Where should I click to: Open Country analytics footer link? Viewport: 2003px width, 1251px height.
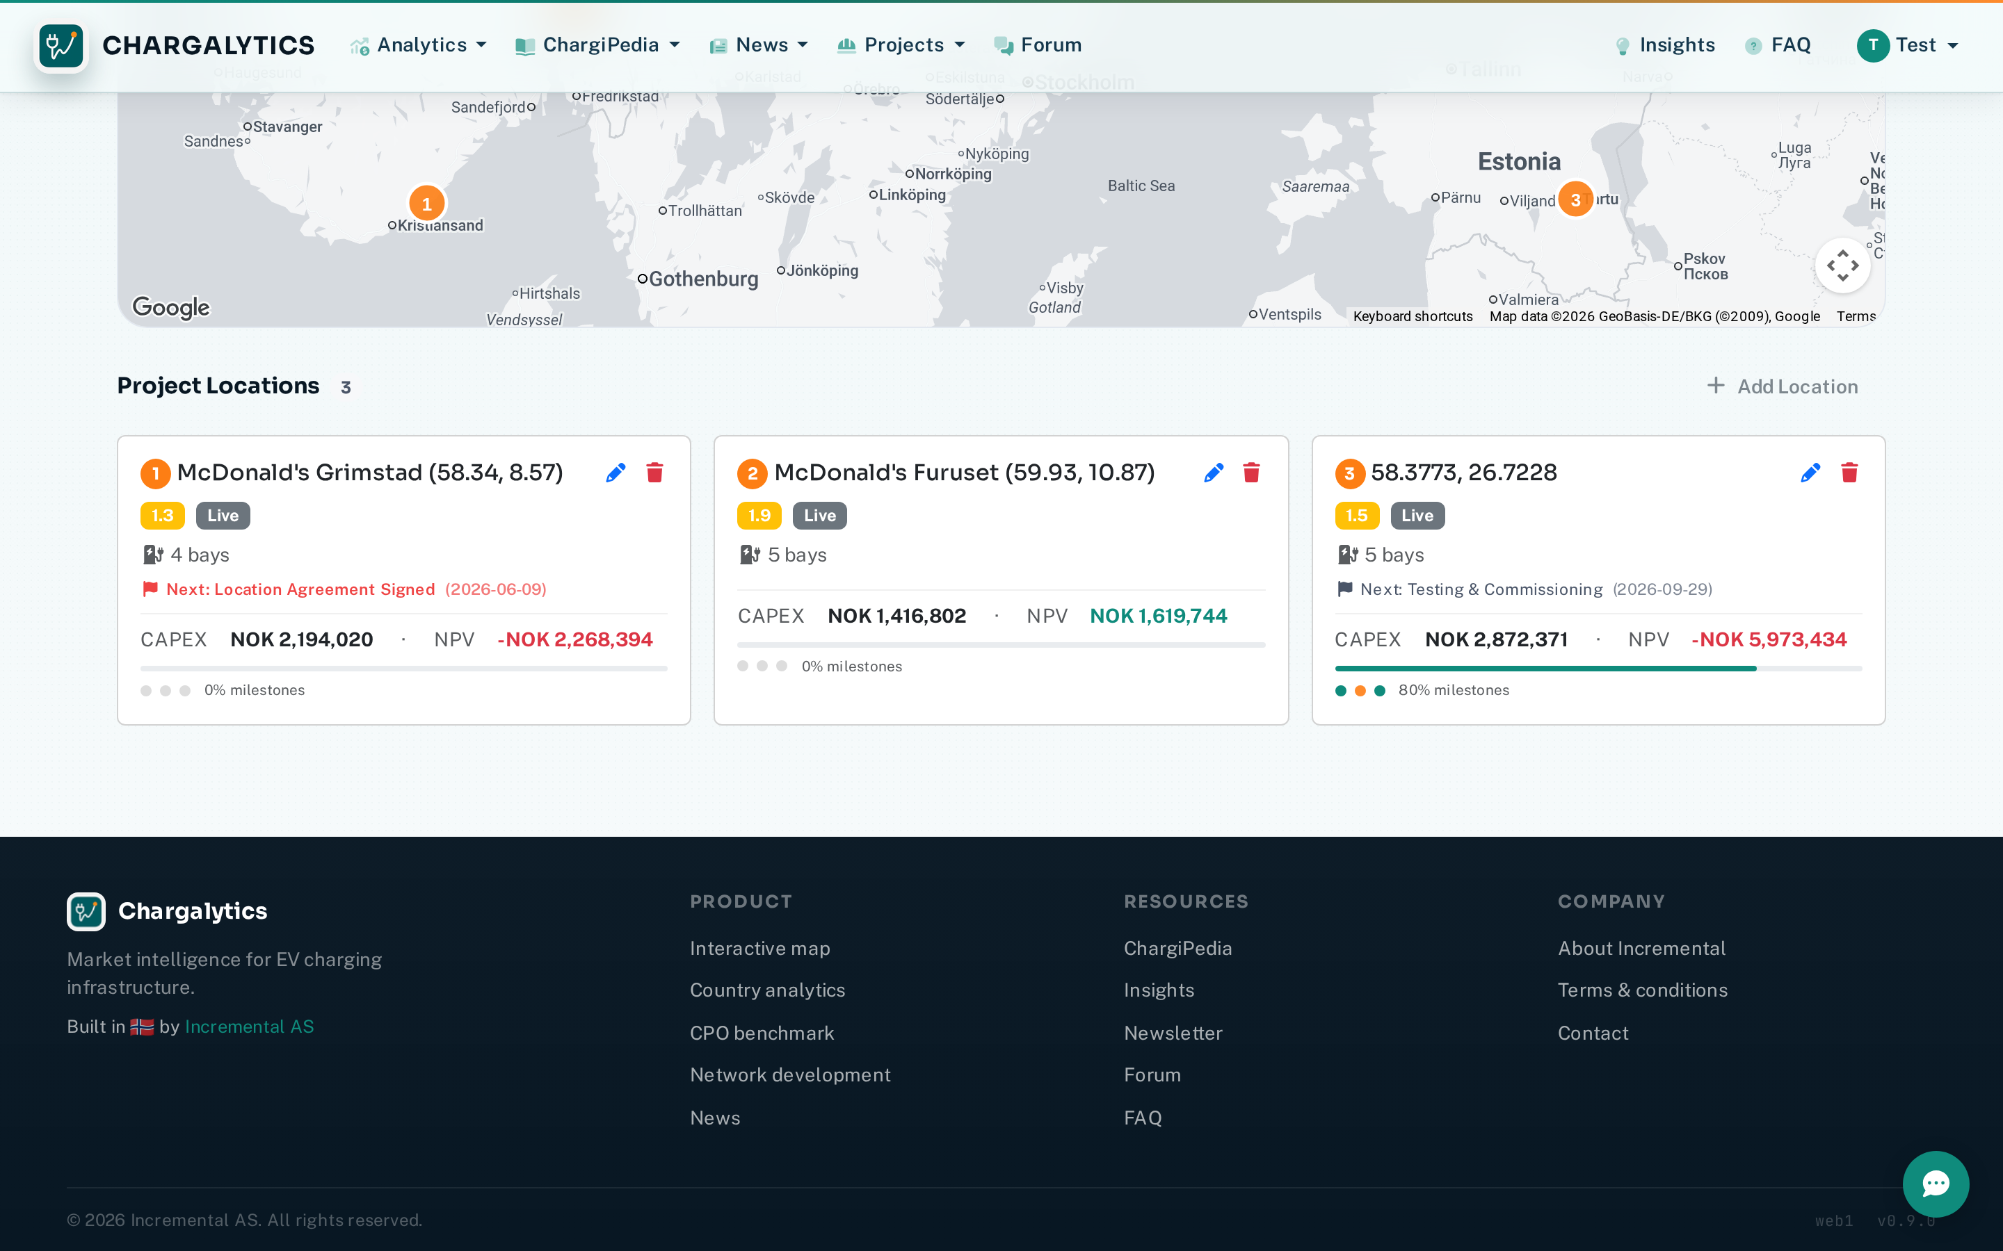click(767, 990)
